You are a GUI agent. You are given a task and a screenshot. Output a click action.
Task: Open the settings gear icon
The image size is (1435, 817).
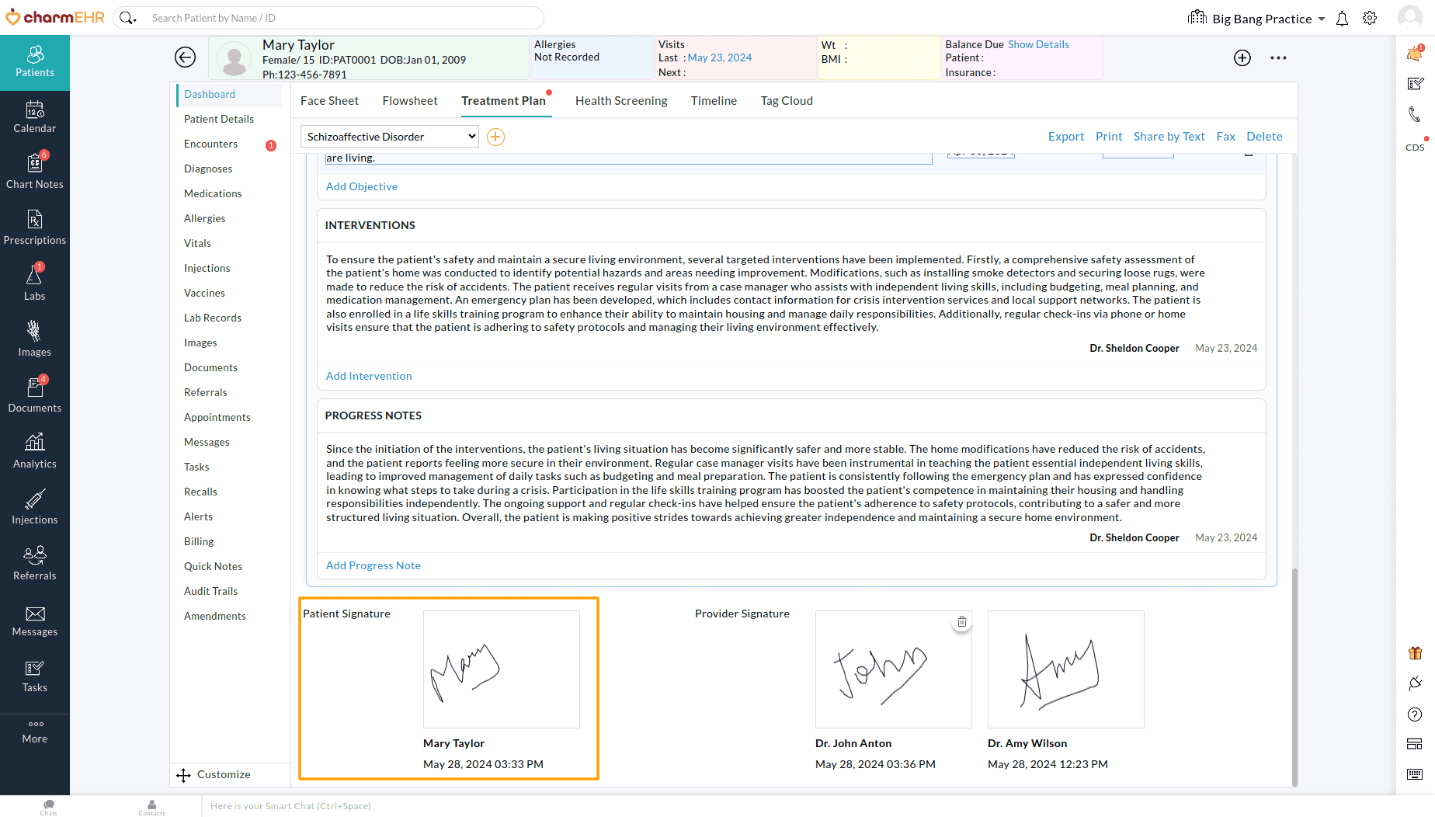(x=1370, y=19)
